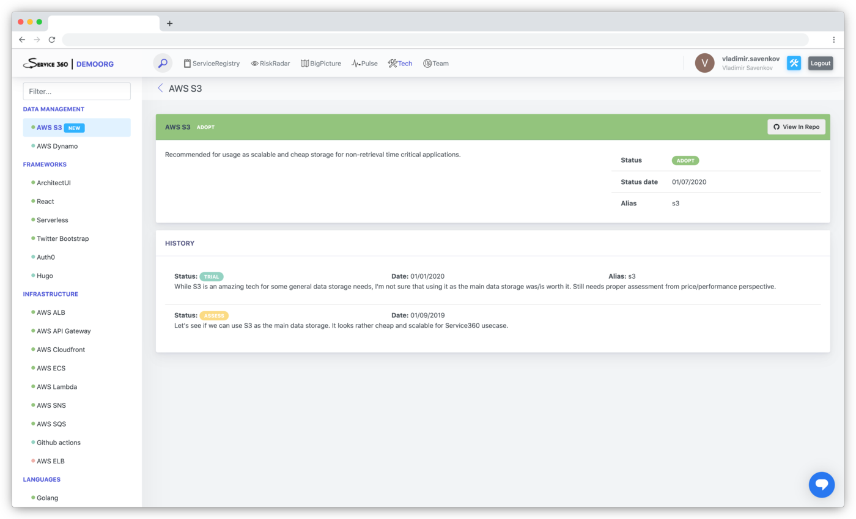Click the FRAMEWORKS section heading
This screenshot has width=856, height=519.
click(x=45, y=164)
